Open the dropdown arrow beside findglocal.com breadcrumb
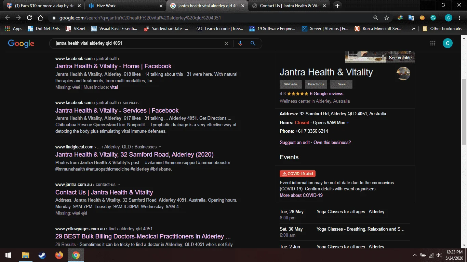 tap(160, 147)
